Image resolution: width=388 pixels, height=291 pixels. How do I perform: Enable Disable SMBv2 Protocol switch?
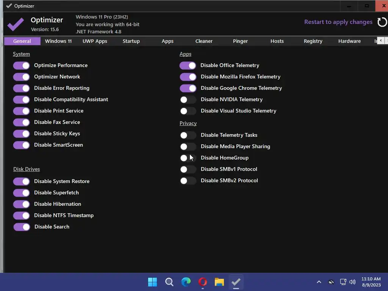[x=188, y=181]
